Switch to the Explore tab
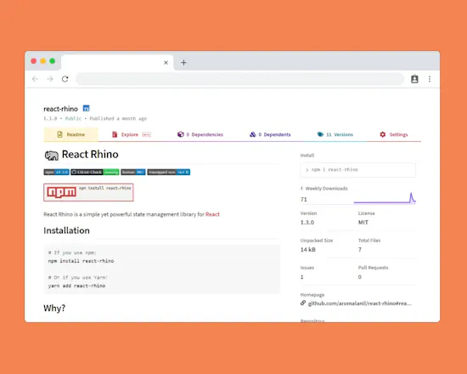Screen dimensions: 467x374 coord(132,134)
